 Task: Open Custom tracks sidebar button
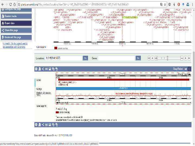tap(16, 16)
